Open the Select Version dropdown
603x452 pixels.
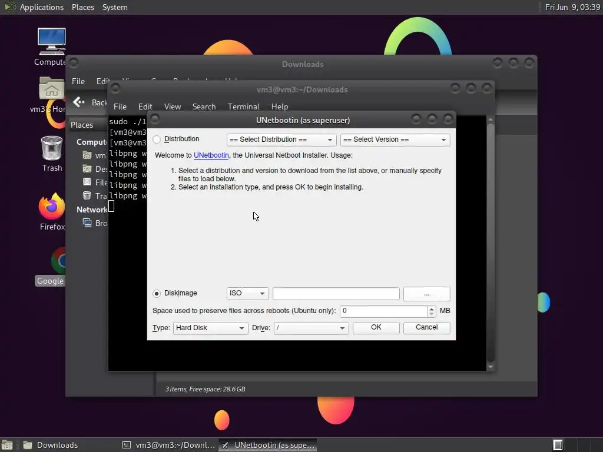[x=395, y=139]
